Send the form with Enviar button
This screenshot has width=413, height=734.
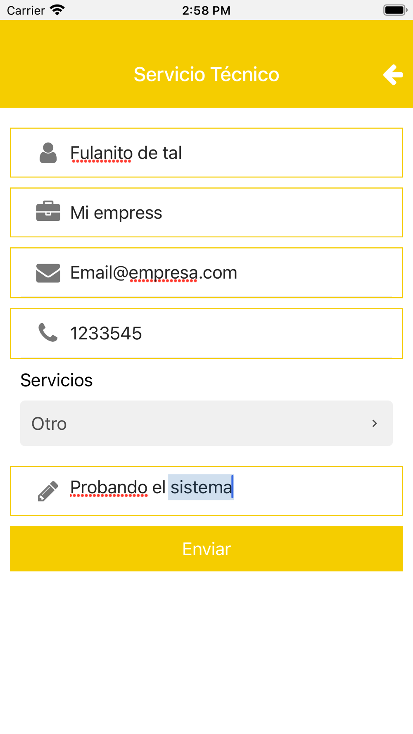coord(206,549)
